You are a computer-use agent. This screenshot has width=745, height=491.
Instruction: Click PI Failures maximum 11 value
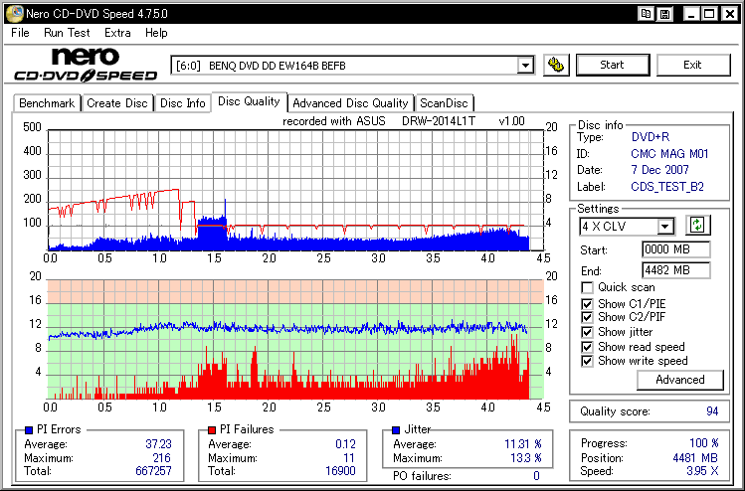click(x=349, y=458)
